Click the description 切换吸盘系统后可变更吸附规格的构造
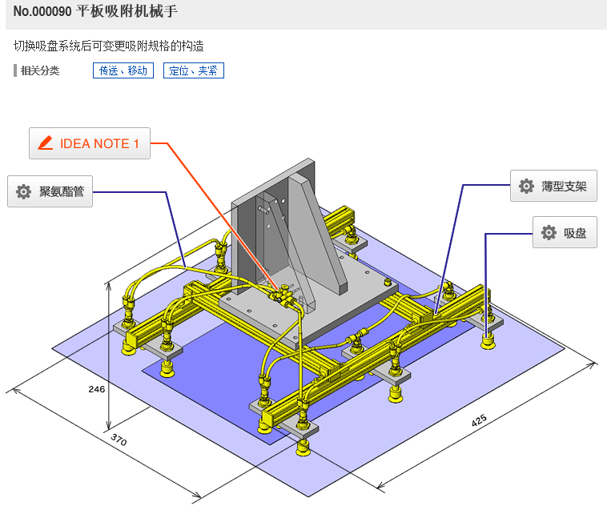The image size is (607, 518). click(x=108, y=46)
